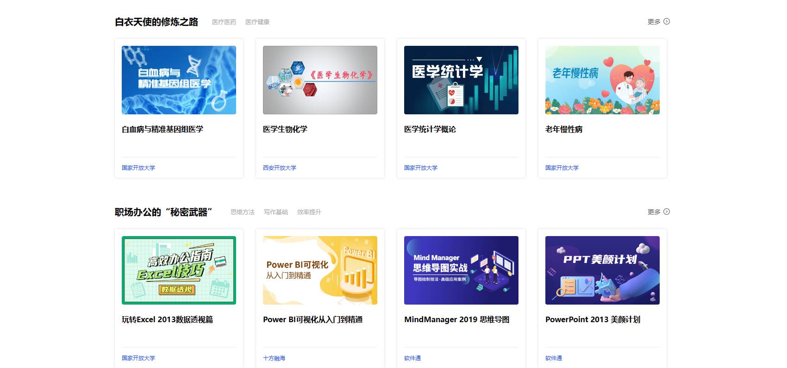Screen dimensions: 787x368
Task: Click course title MindManager 2019 思维导图
Action: (457, 320)
